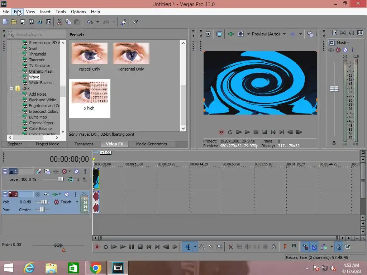Open track 1 Track FX dropdown arrow
Image resolution: width=367 pixels, height=275 pixels.
pyautogui.click(x=70, y=172)
